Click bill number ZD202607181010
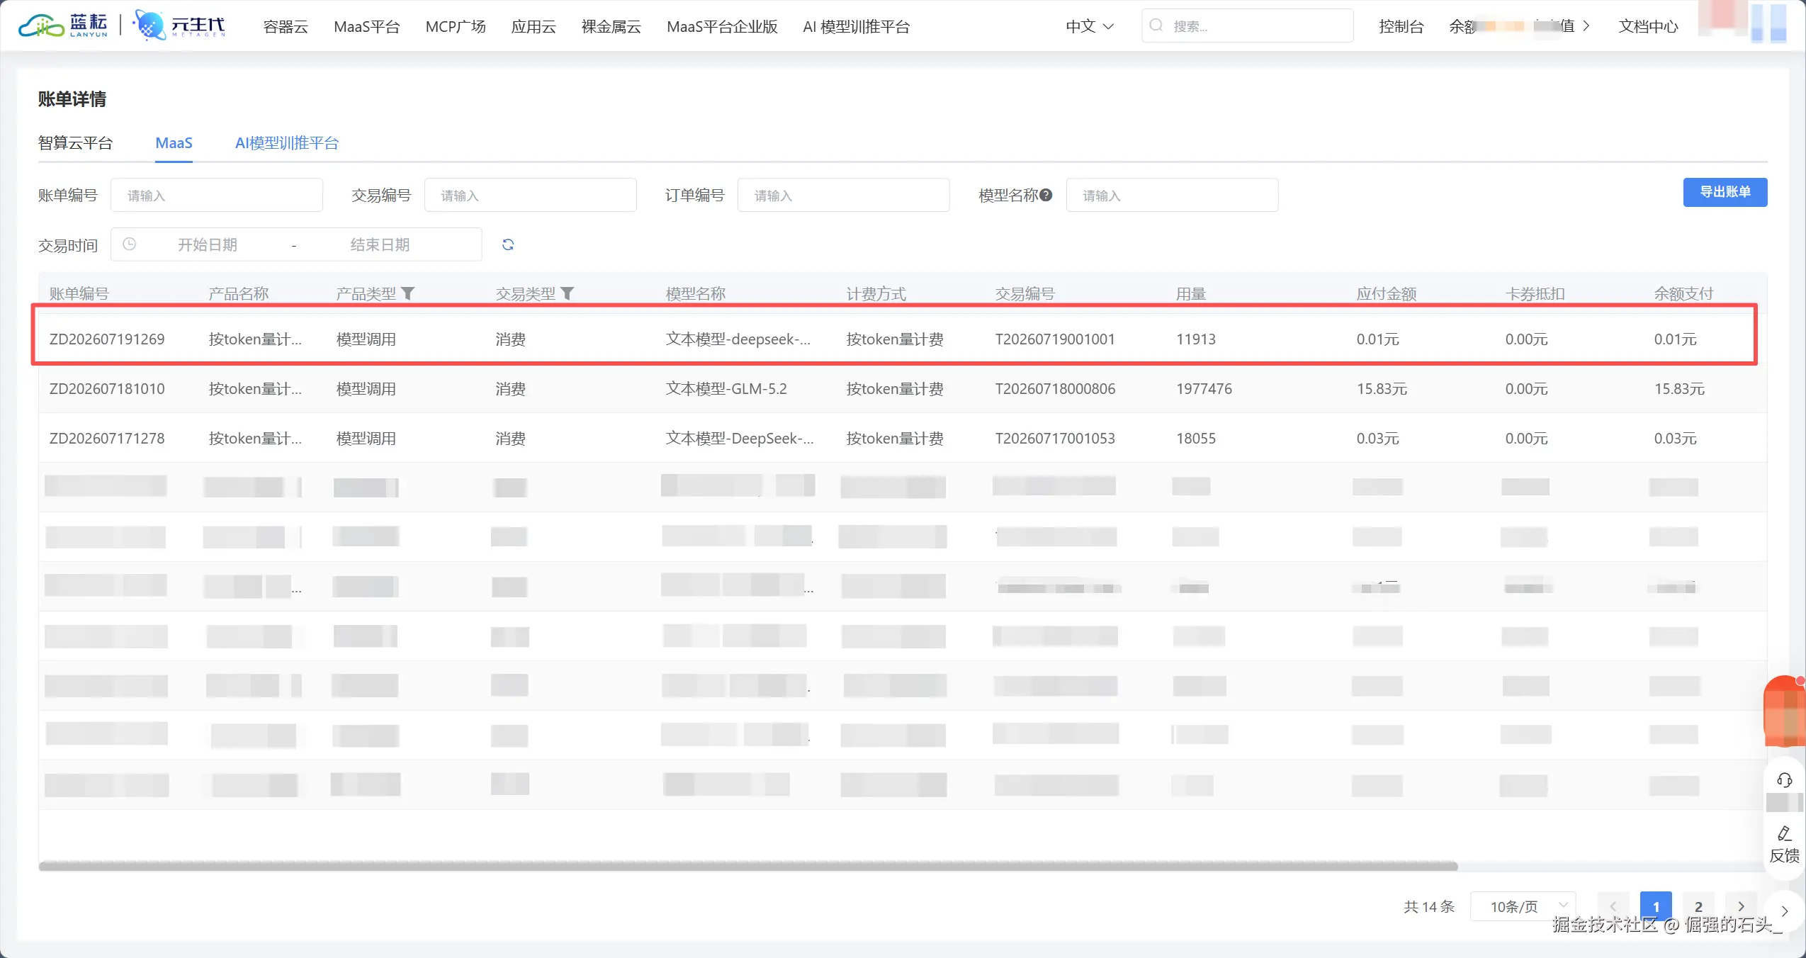The image size is (1806, 958). click(107, 388)
